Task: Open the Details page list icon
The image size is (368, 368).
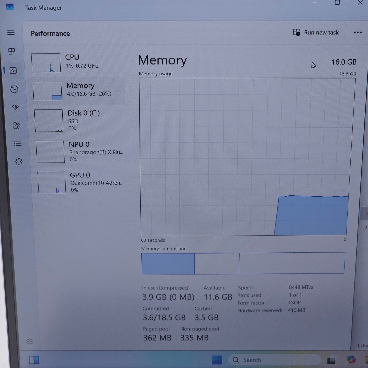Action: pyautogui.click(x=18, y=144)
